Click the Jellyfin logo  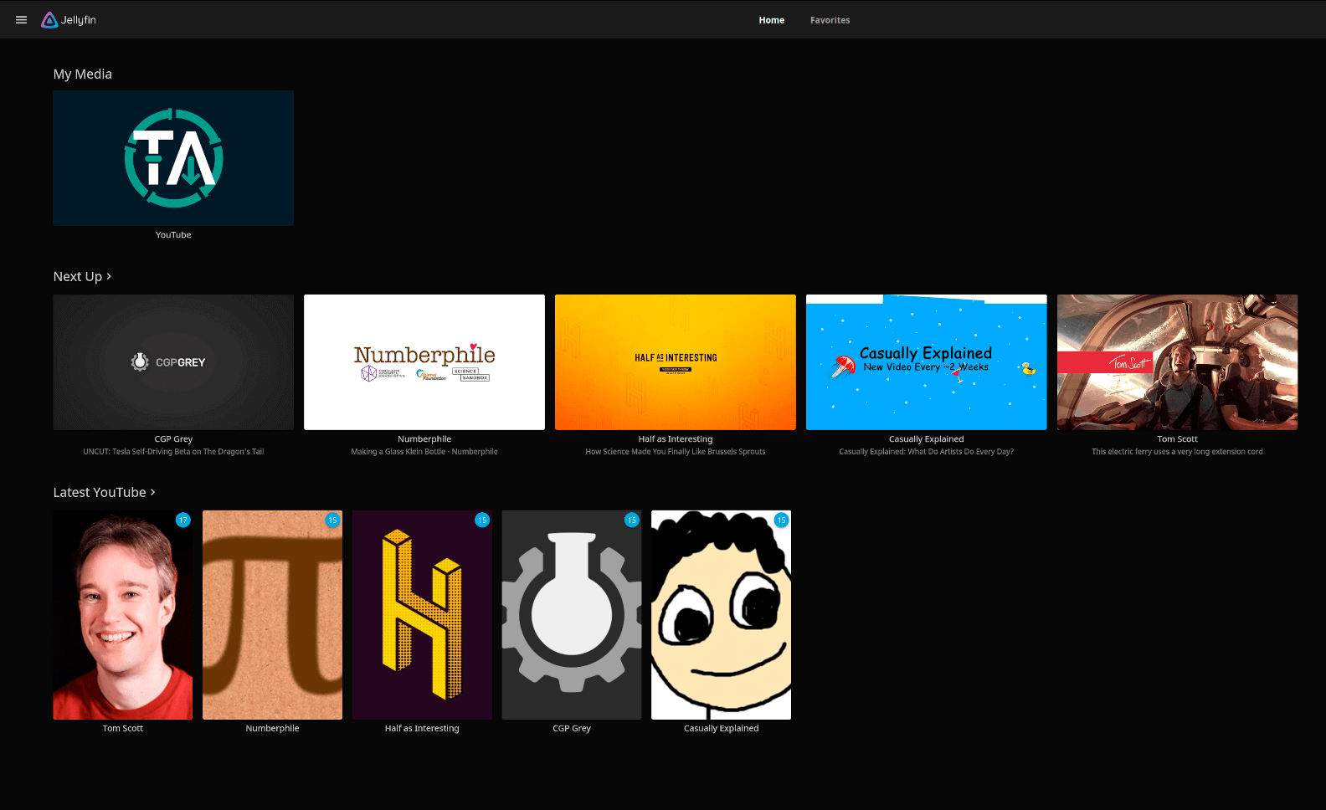(x=69, y=20)
